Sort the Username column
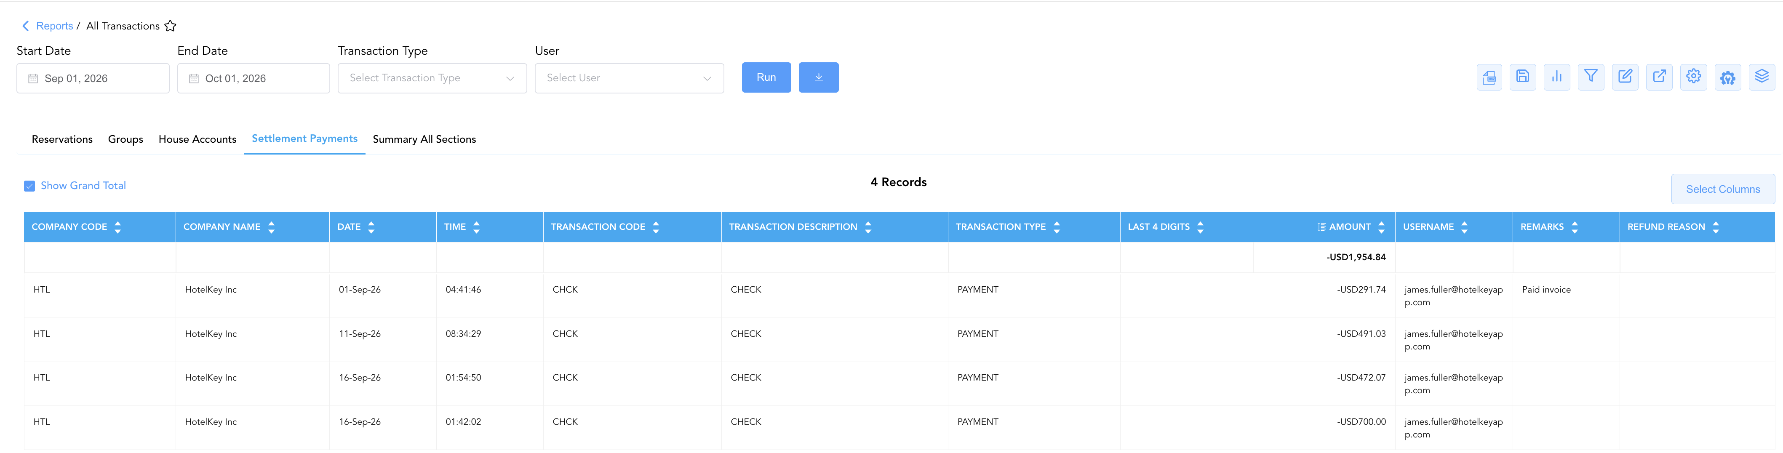 [1464, 227]
